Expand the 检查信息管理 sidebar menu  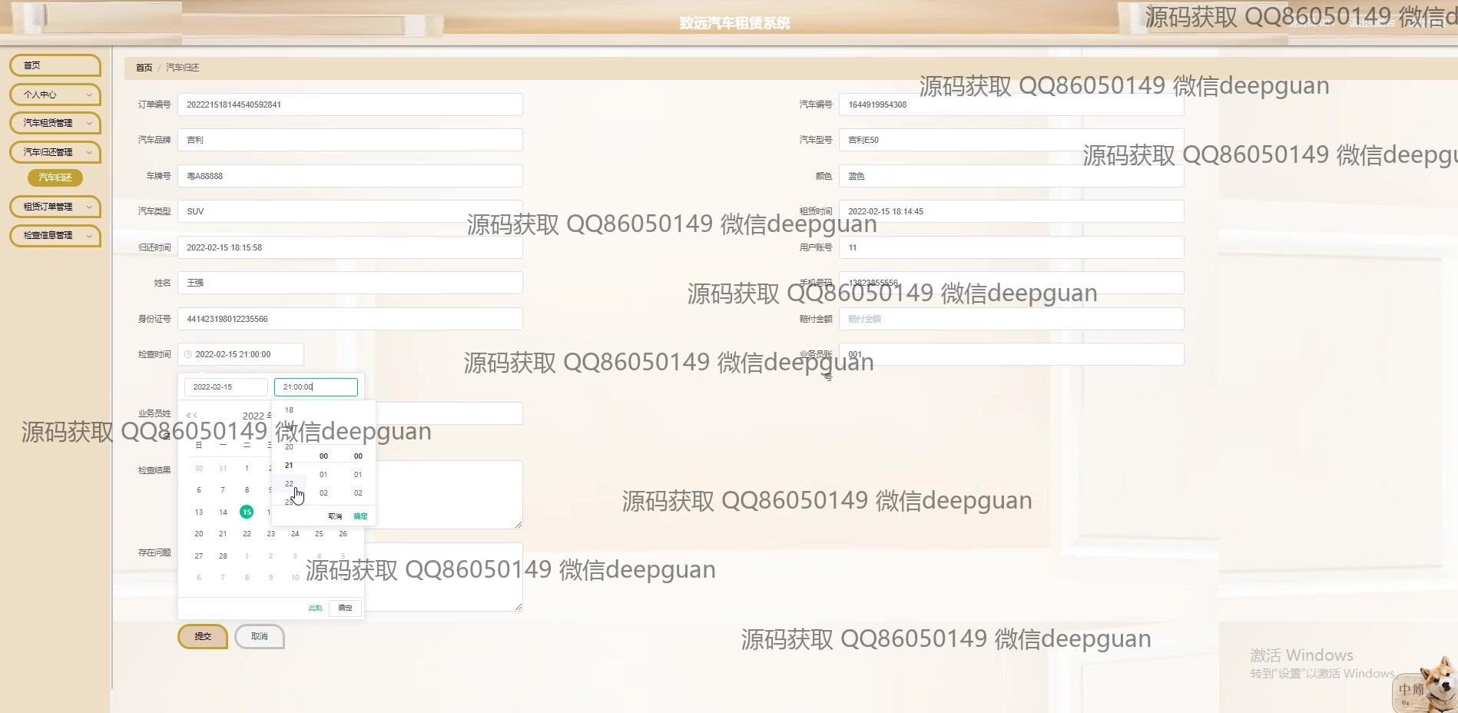point(55,235)
